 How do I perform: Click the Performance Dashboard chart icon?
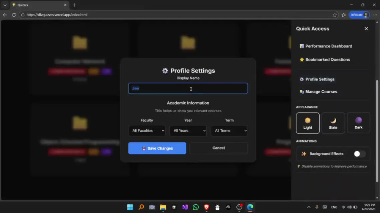pyautogui.click(x=302, y=46)
